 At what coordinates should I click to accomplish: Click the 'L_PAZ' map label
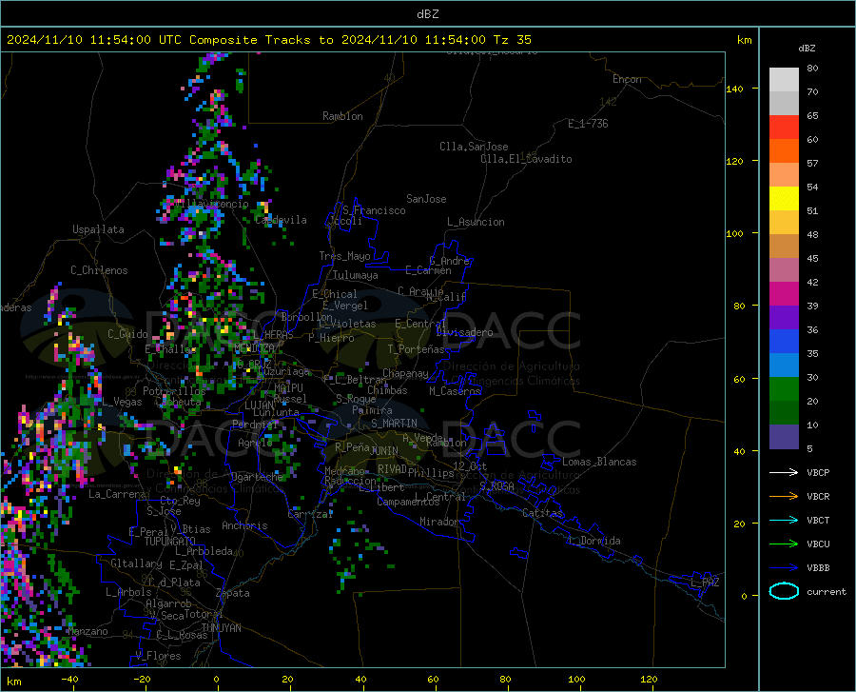click(705, 583)
